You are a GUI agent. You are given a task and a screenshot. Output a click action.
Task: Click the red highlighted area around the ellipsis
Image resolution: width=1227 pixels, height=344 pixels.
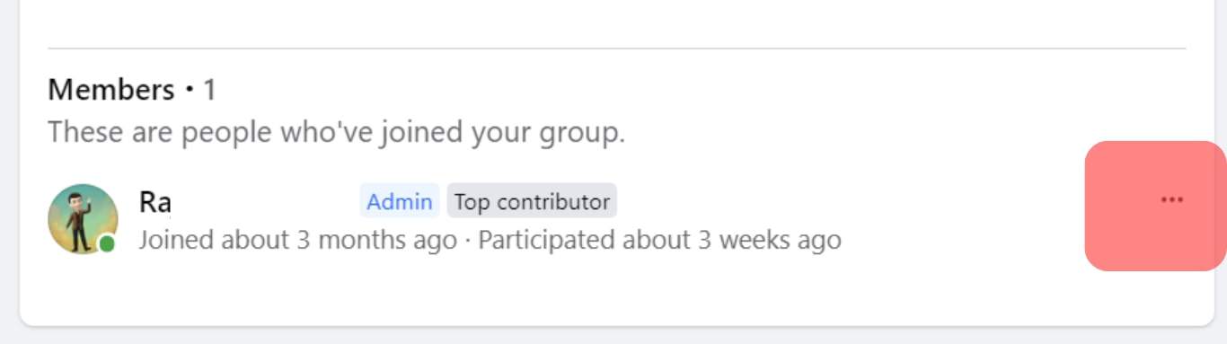click(1155, 206)
